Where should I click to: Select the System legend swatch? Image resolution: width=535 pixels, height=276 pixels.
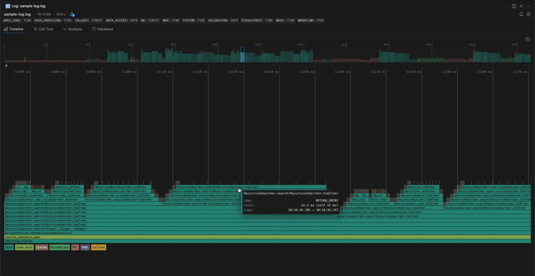(41, 248)
